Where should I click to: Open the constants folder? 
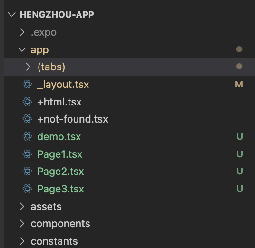pyautogui.click(x=54, y=241)
